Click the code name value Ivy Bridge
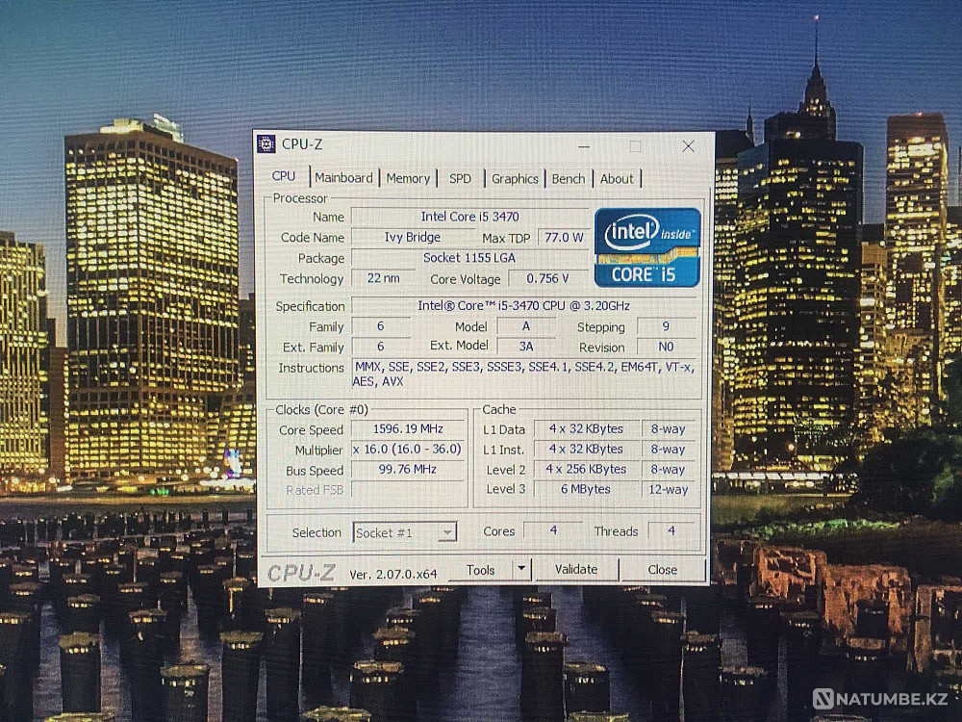Screen dimensions: 962x722 413,238
